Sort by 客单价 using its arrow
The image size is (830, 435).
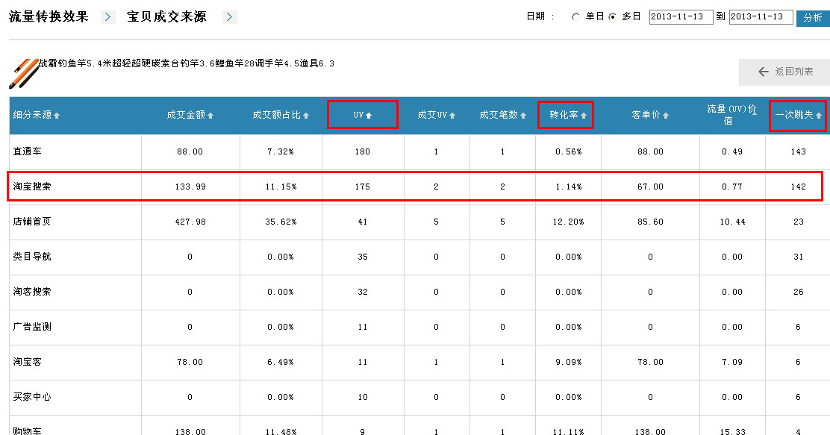point(665,116)
